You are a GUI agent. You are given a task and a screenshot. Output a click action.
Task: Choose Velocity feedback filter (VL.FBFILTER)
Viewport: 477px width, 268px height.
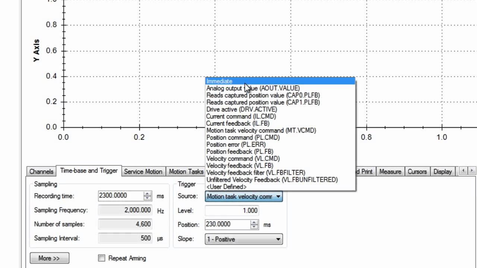point(280,173)
